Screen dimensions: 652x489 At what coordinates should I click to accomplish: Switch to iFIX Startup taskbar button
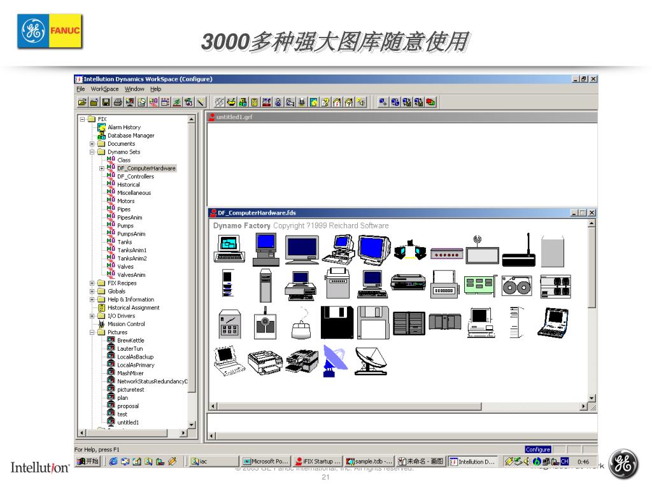pyautogui.click(x=318, y=462)
